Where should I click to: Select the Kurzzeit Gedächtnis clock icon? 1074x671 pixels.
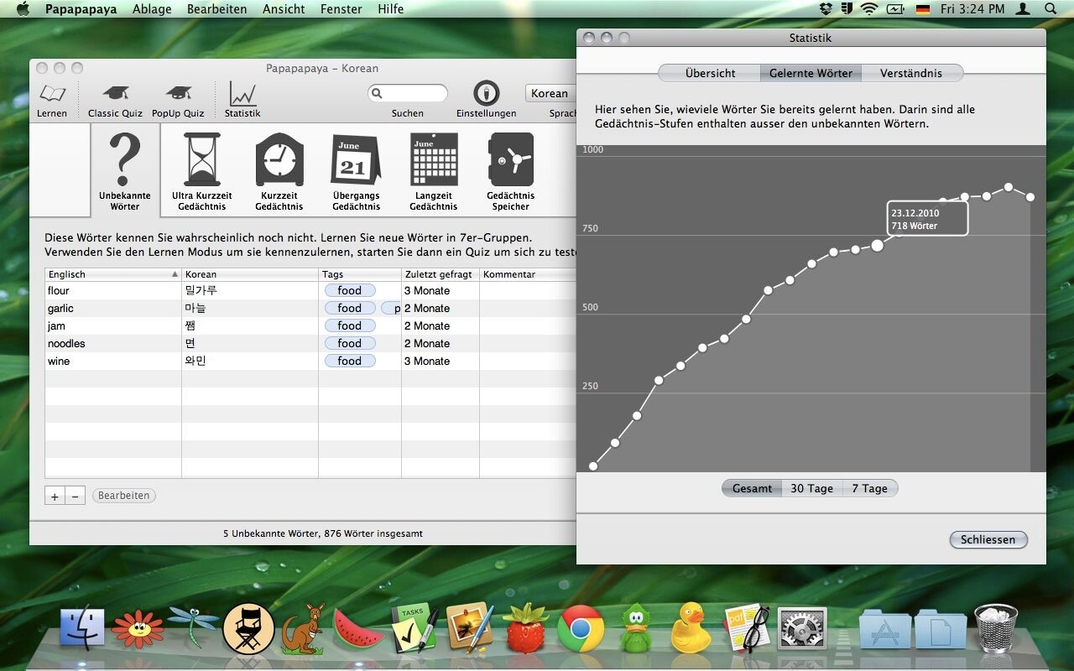click(x=279, y=171)
